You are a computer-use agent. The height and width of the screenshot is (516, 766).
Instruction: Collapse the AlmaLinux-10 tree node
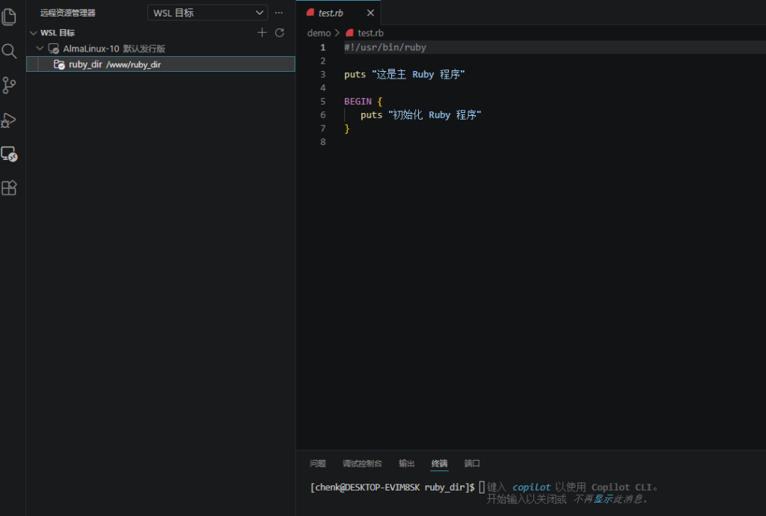(x=40, y=49)
